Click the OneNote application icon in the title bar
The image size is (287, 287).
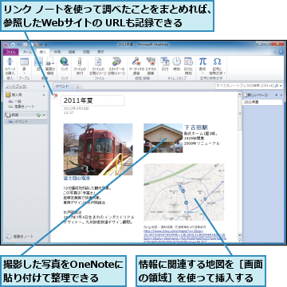(6, 45)
